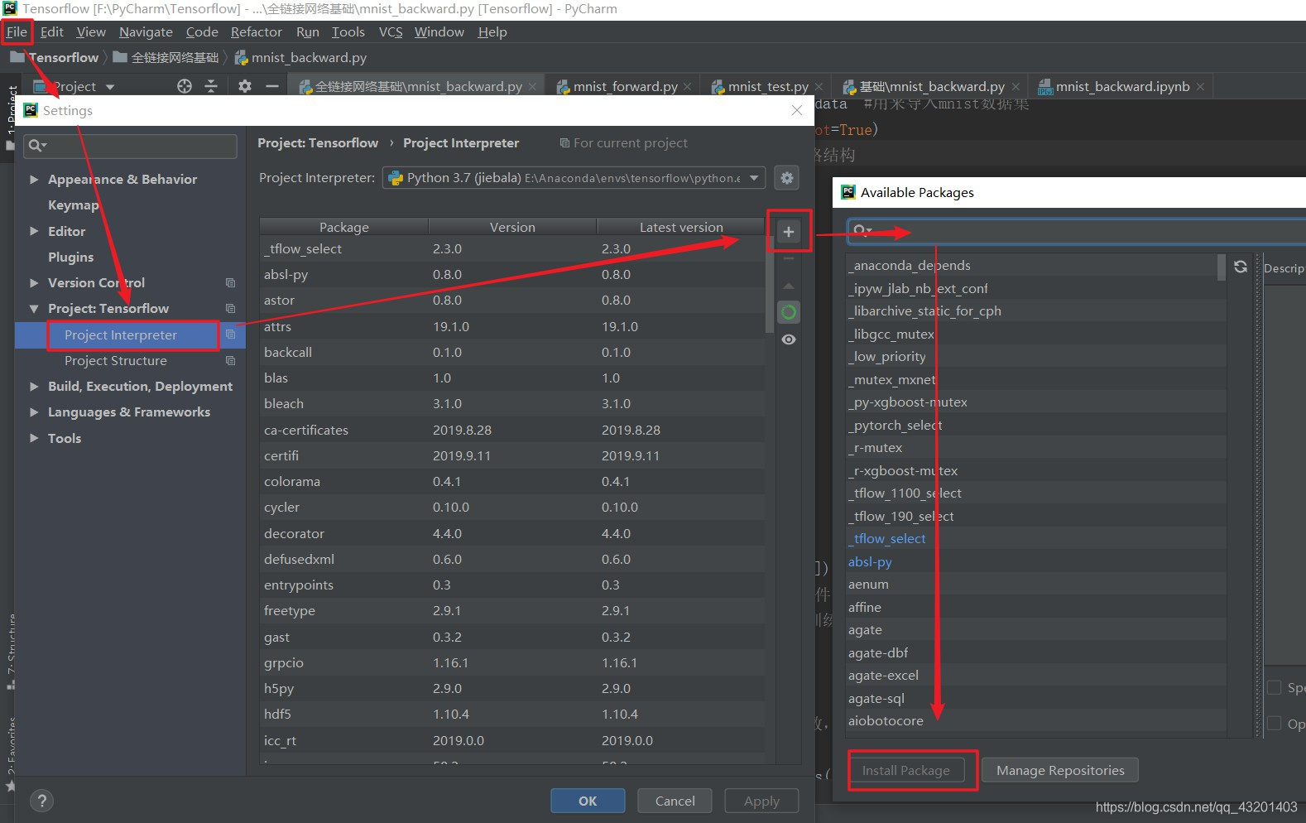Open the Edit menu
The height and width of the screenshot is (823, 1306).
[x=51, y=32]
